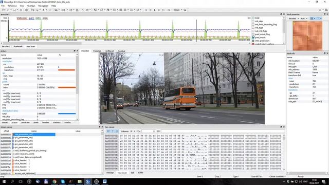
Task: Switch to the prediction tab
Action: click(x=25, y=122)
